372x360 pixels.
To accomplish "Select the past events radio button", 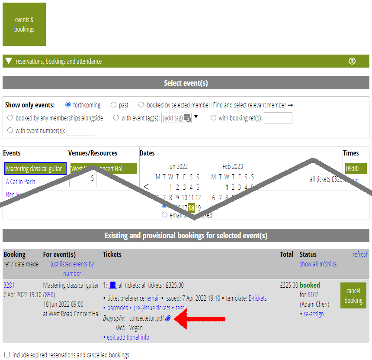I will click(114, 105).
